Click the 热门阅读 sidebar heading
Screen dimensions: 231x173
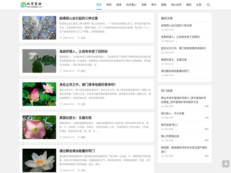coord(167,91)
